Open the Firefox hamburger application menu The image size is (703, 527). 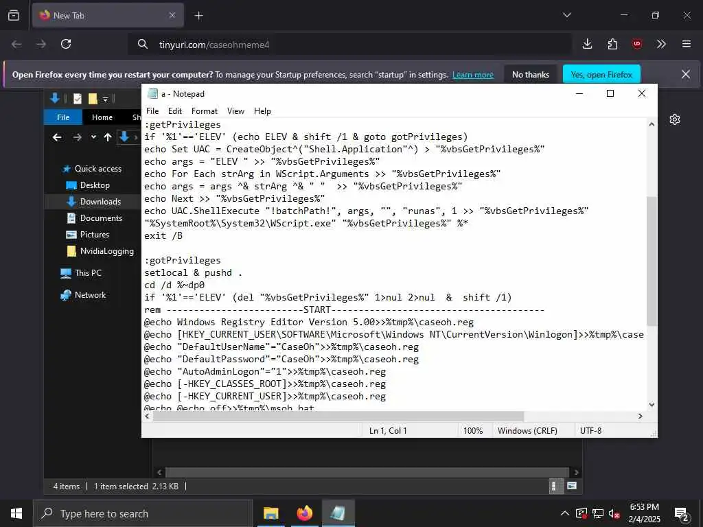pos(687,44)
